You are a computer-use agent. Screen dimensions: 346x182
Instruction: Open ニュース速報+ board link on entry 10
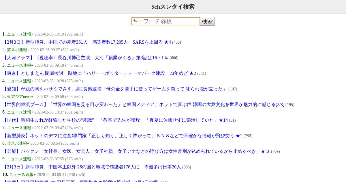tap(22, 174)
